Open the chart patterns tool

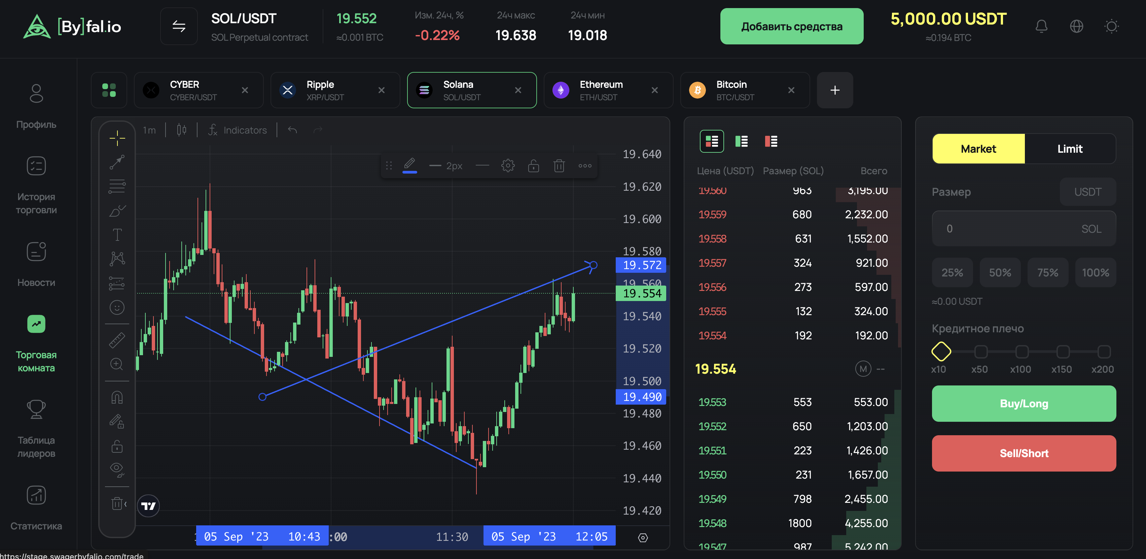[117, 259]
